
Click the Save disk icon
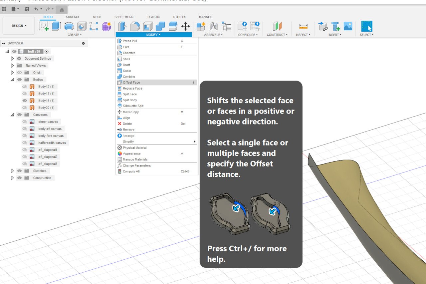(27, 9)
